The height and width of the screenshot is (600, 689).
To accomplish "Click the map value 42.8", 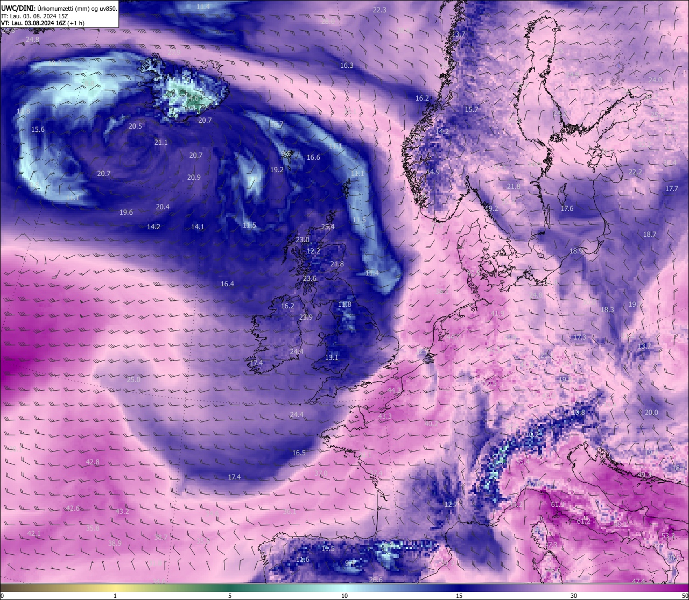I will click(93, 462).
